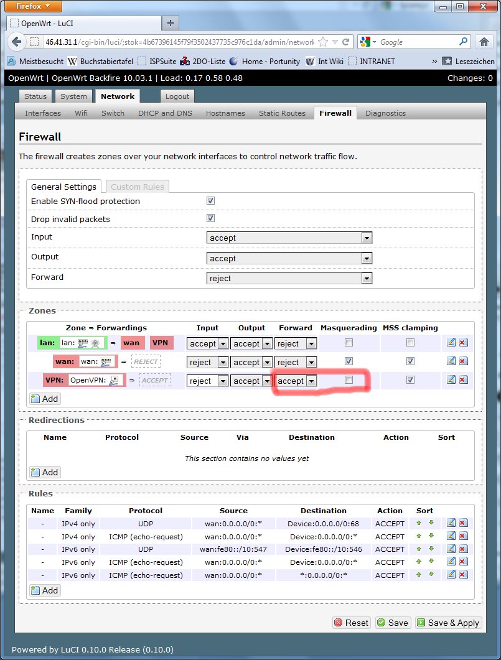501x660 pixels.
Task: Toggle Enable SYN-flood protection checkbox
Action: pos(210,201)
